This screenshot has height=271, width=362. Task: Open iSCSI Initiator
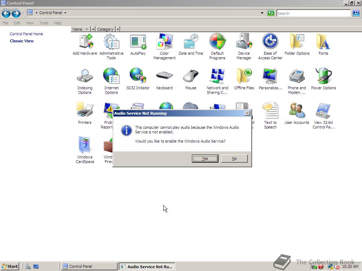coord(138,79)
